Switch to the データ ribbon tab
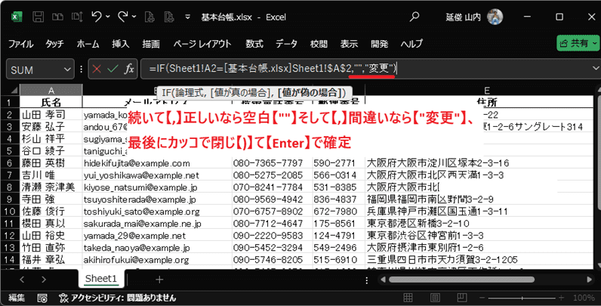 click(286, 43)
